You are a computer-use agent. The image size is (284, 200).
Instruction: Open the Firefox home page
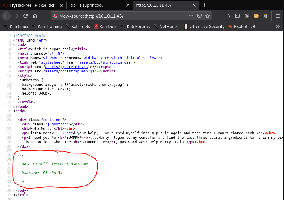point(35,16)
